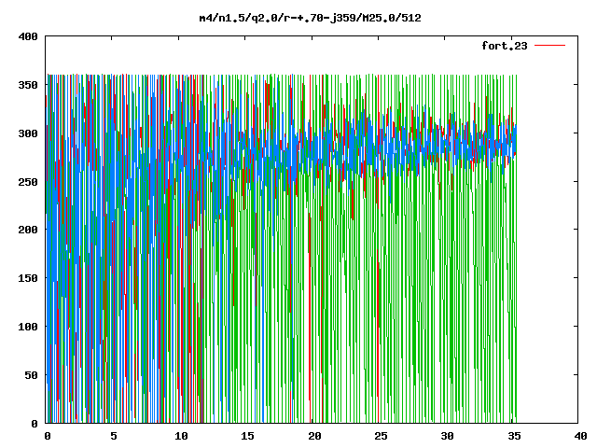The height and width of the screenshot is (448, 597).
Task: Click the x-axis label 30
Action: click(448, 436)
